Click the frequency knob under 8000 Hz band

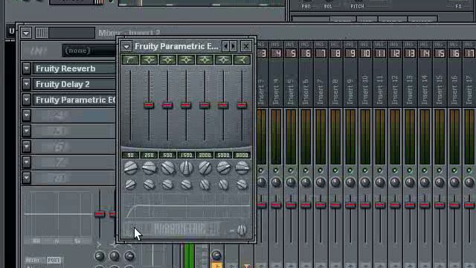242,168
